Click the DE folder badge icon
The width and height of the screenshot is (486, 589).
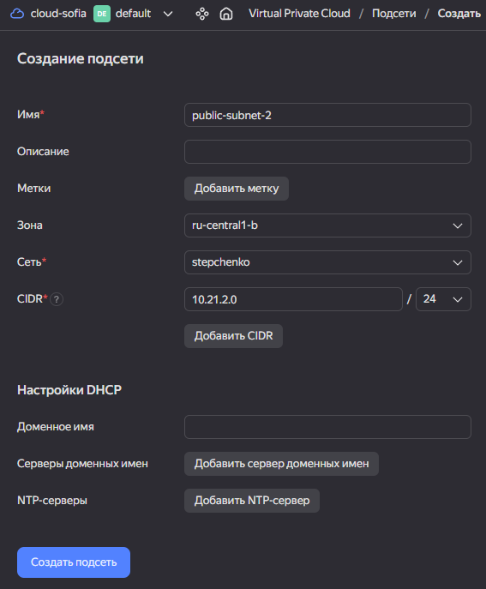point(102,14)
